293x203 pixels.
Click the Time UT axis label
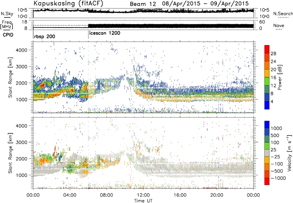pyautogui.click(x=143, y=201)
